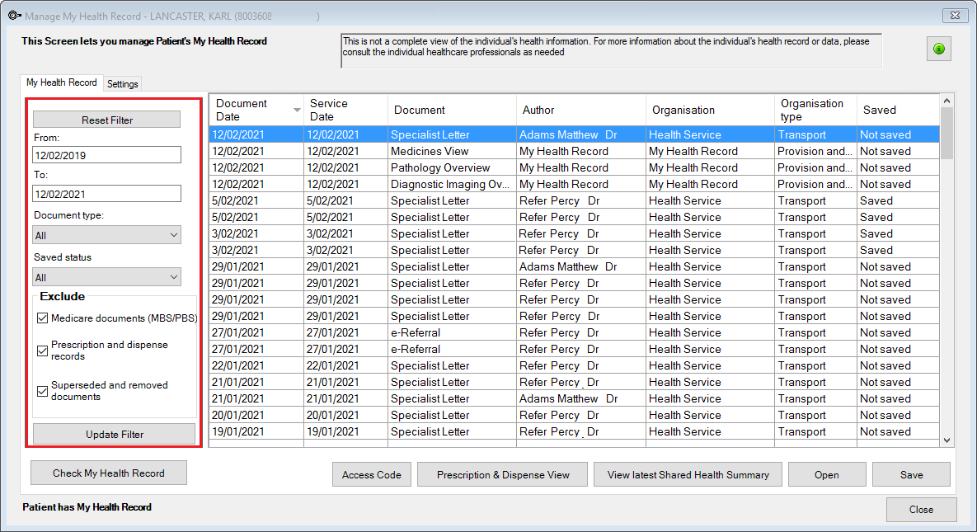The image size is (977, 532).
Task: Open the Access Code dialog
Action: click(x=371, y=474)
